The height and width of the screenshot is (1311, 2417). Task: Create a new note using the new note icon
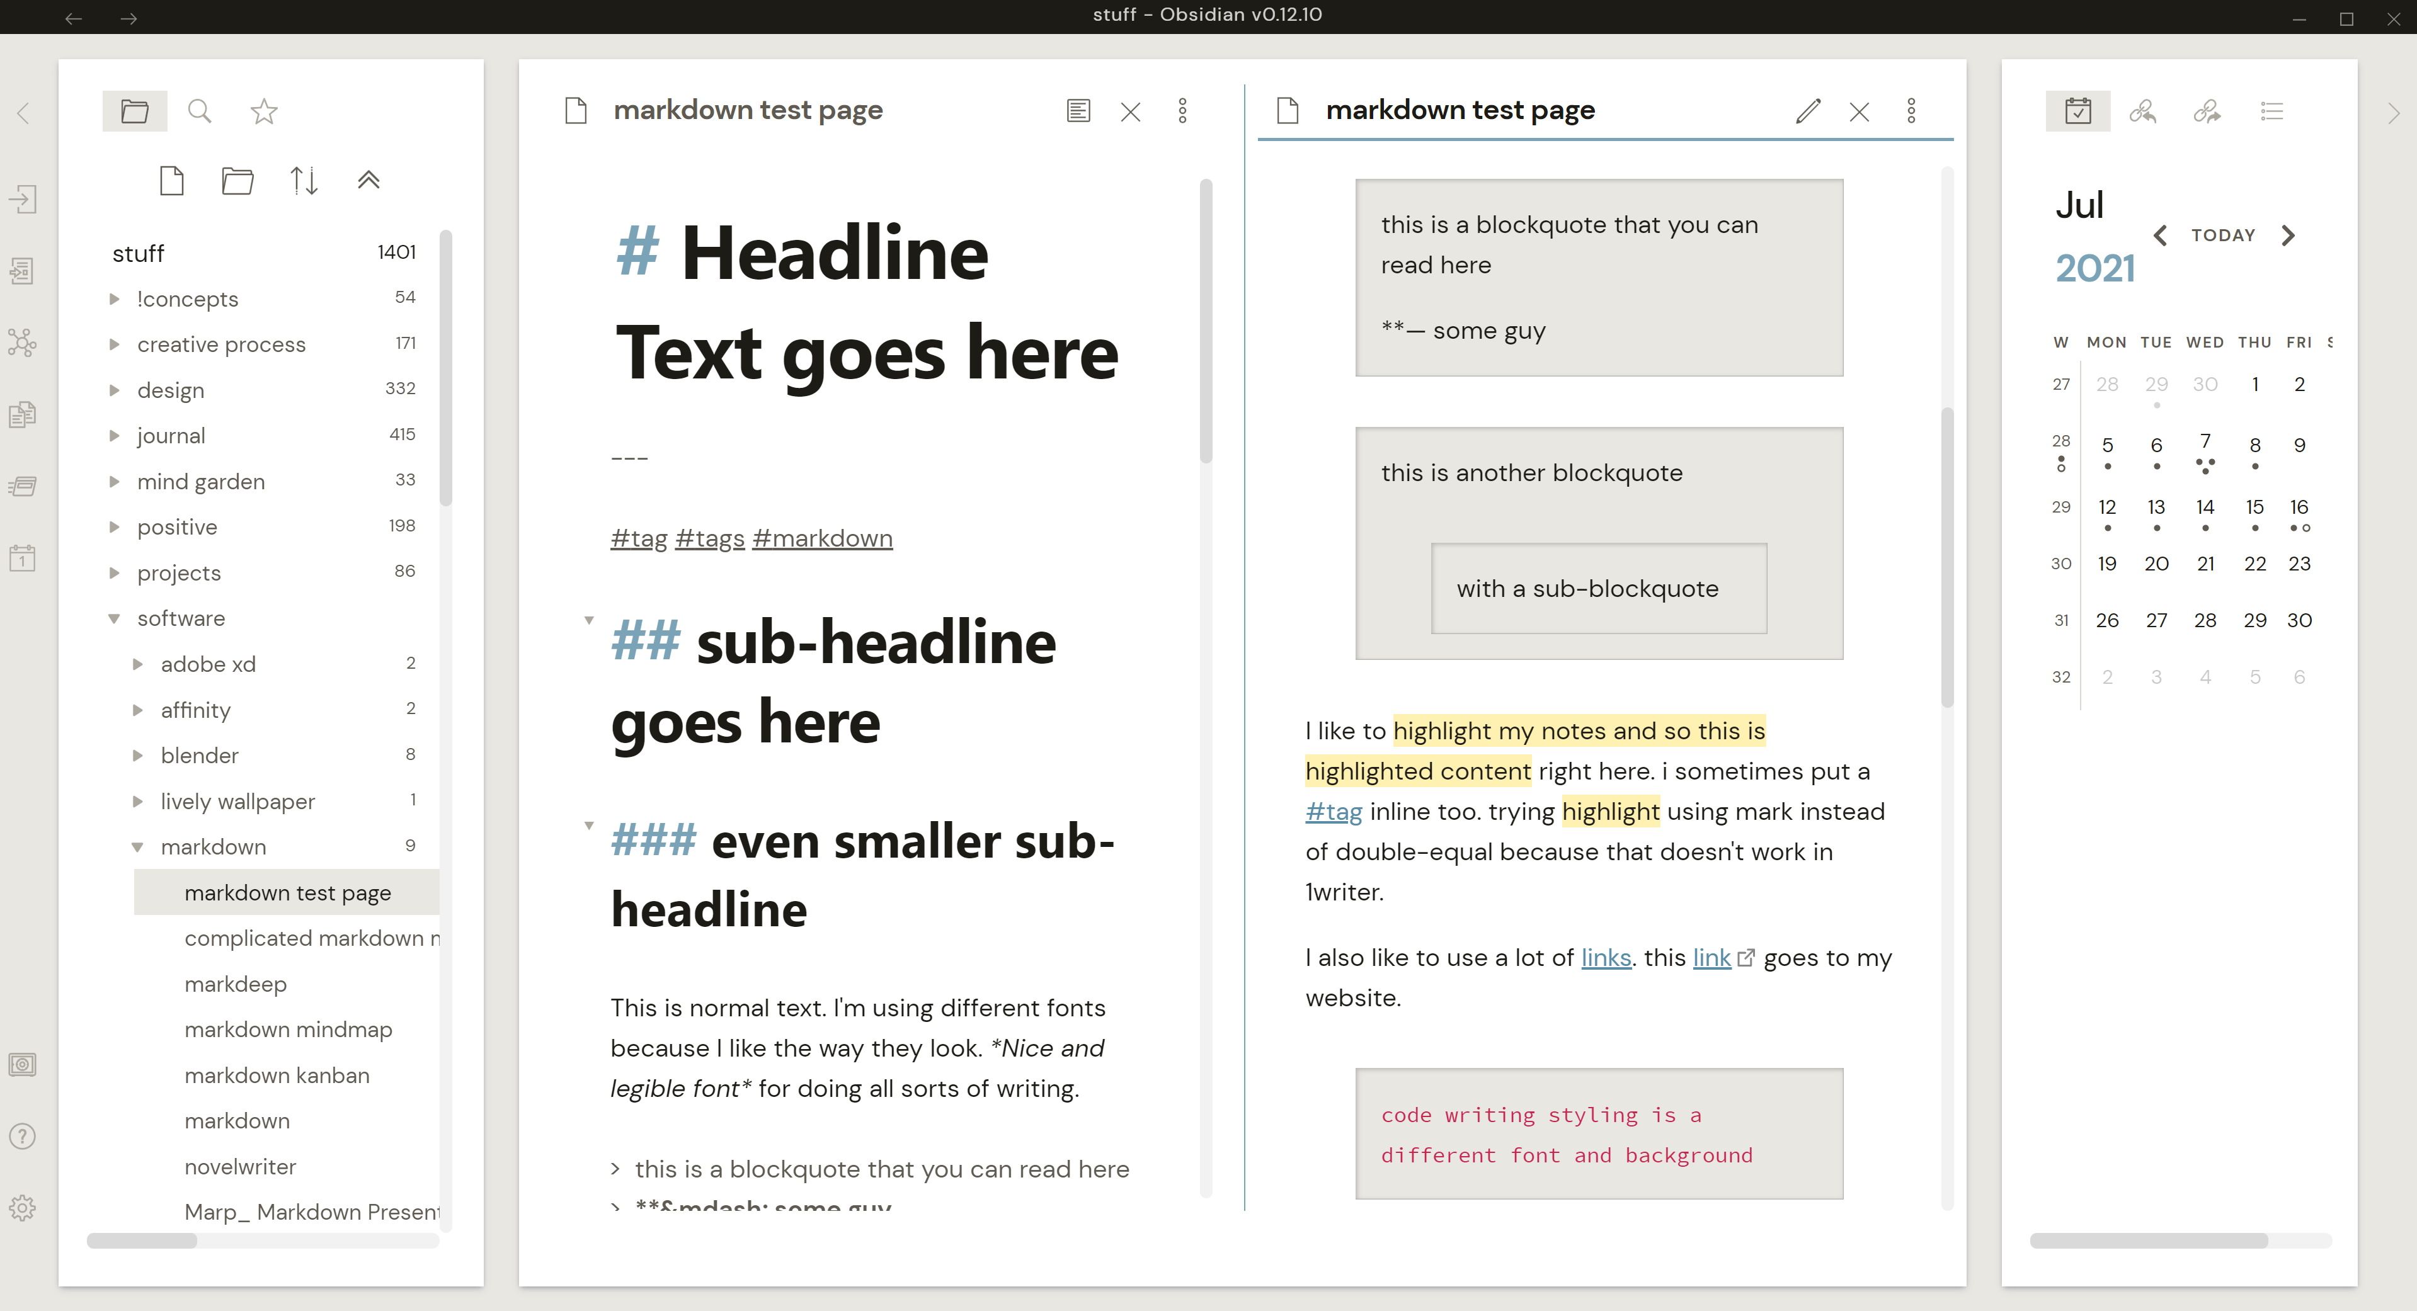click(172, 180)
